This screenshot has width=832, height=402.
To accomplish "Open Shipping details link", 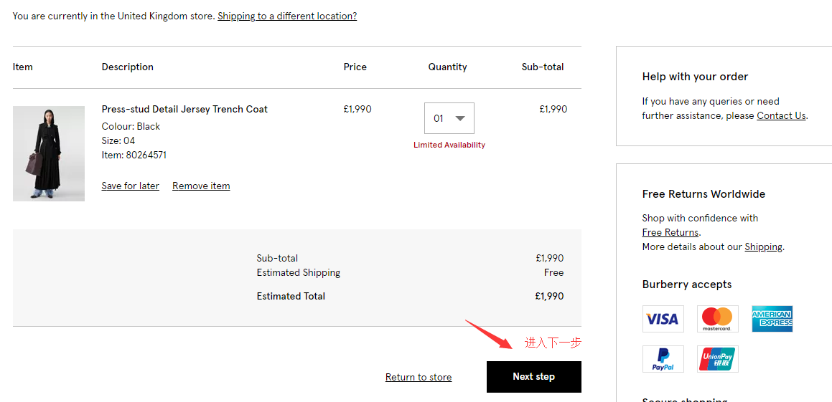I will [x=763, y=247].
